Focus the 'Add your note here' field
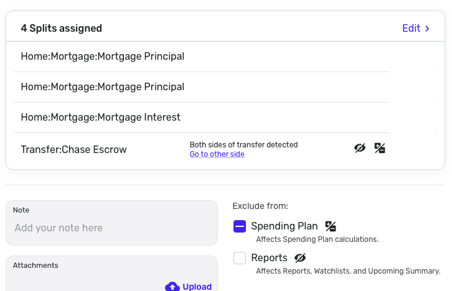Image resolution: width=452 pixels, height=291 pixels. click(x=112, y=228)
